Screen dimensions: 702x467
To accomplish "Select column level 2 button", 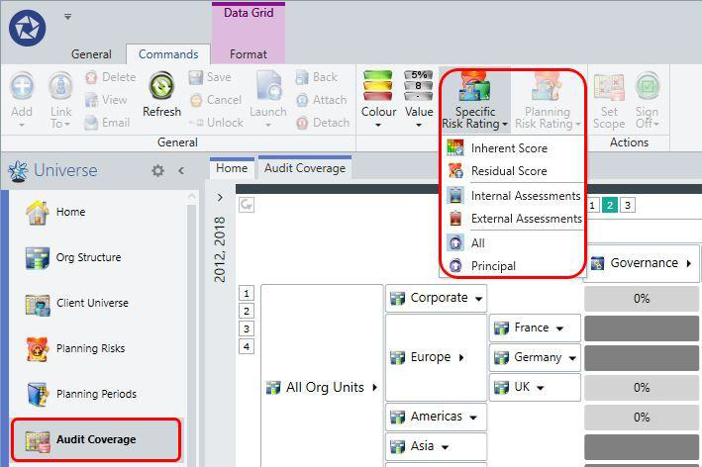I will coord(609,206).
